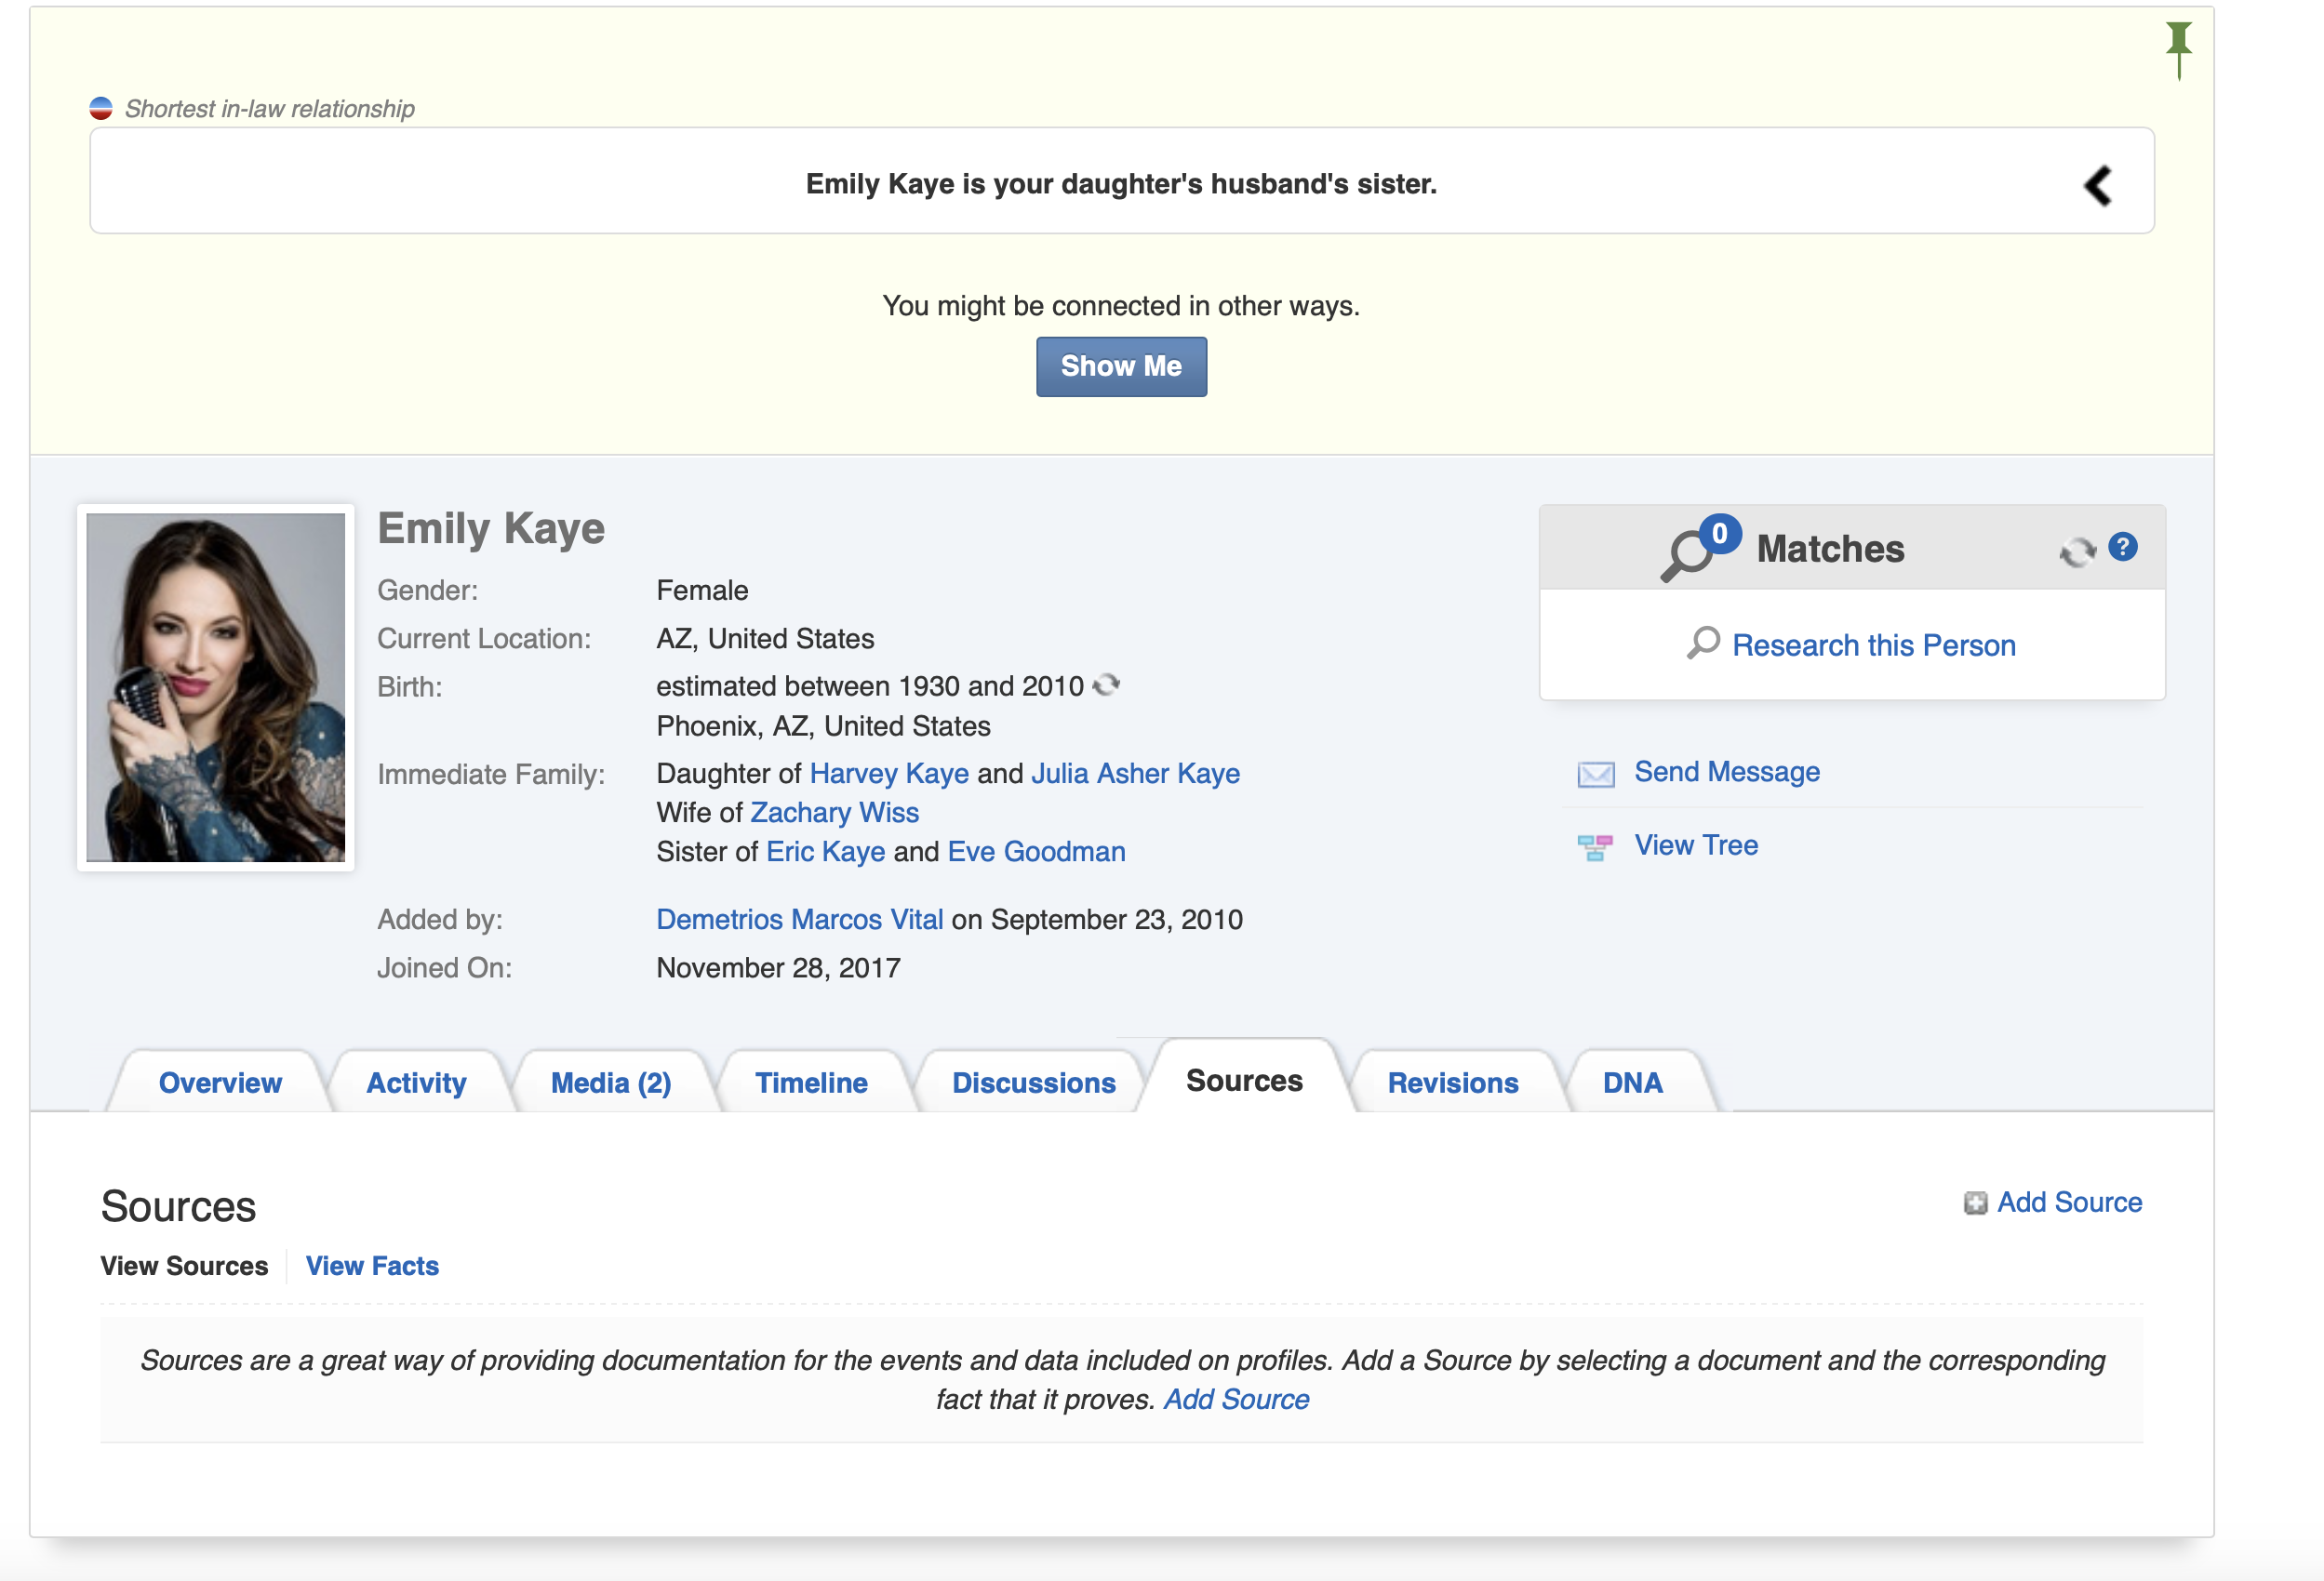Open Emily Kaye's profile photo
Viewport: 2324px width, 1581px height.
point(216,687)
